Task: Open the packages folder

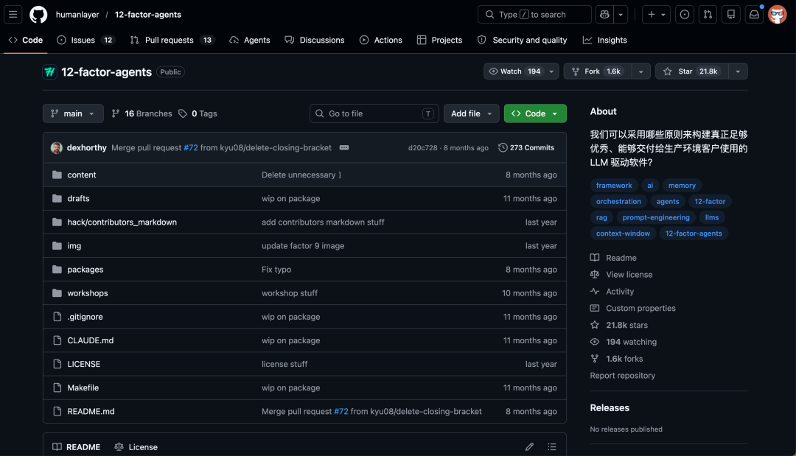Action: coord(85,270)
